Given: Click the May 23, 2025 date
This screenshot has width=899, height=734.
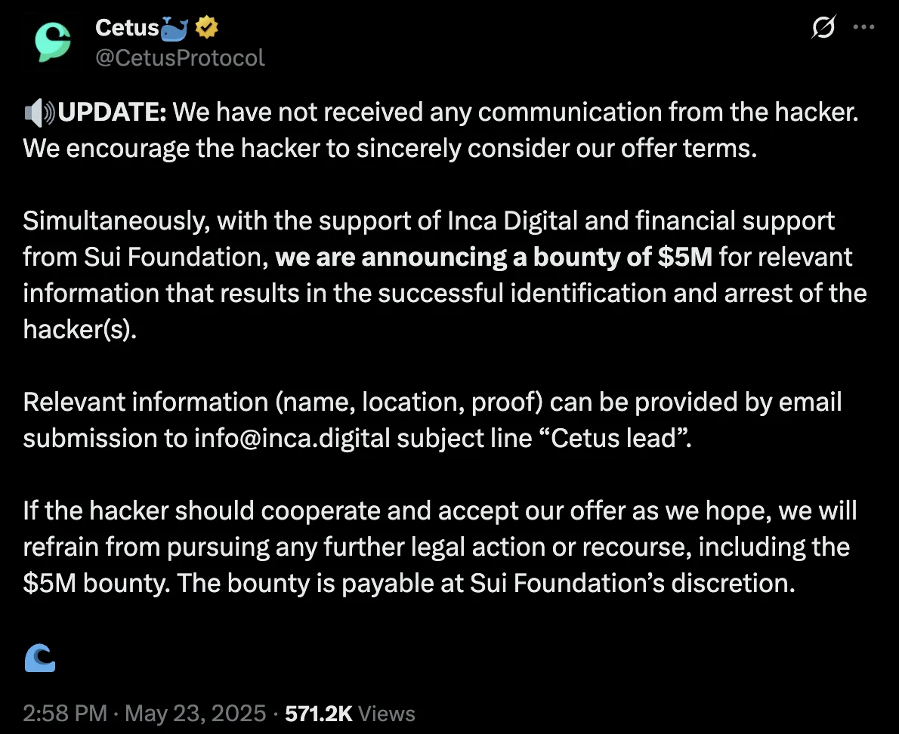Looking at the screenshot, I should pos(195,714).
